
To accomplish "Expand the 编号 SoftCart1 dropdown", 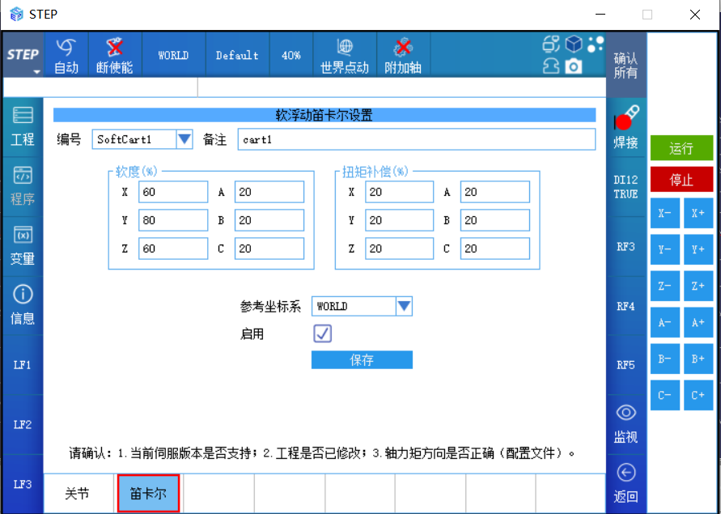I will click(184, 139).
